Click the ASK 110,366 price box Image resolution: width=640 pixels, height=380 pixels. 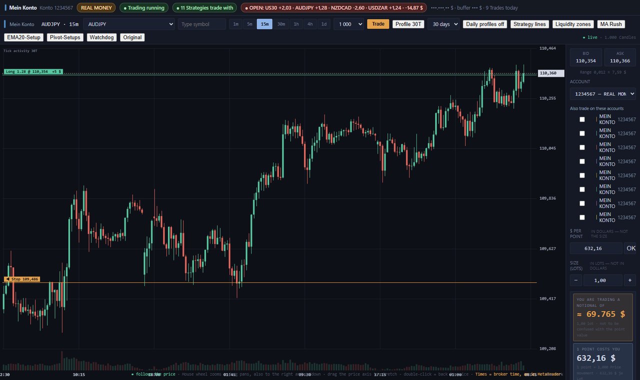620,57
